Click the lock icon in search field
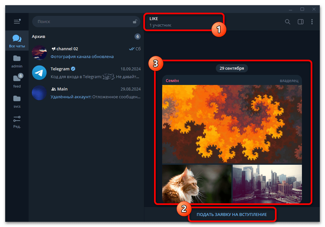The height and width of the screenshot is (227, 325). pyautogui.click(x=135, y=21)
